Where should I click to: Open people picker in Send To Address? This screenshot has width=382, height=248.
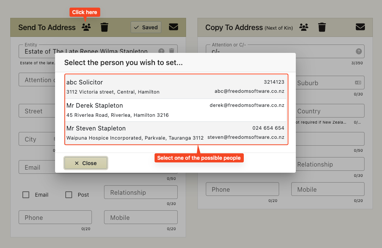pos(86,27)
